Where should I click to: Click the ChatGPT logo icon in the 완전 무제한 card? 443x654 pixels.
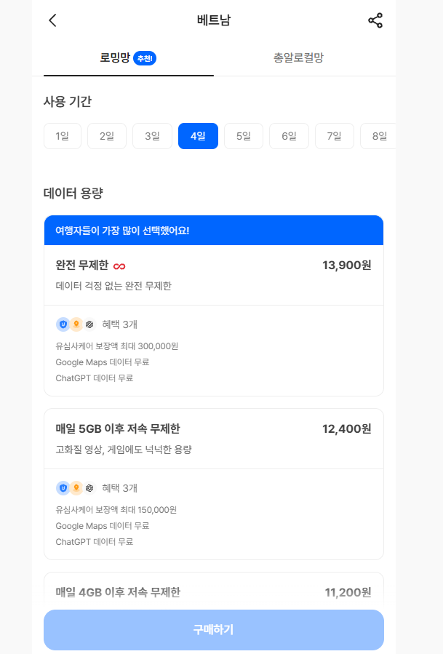click(89, 324)
